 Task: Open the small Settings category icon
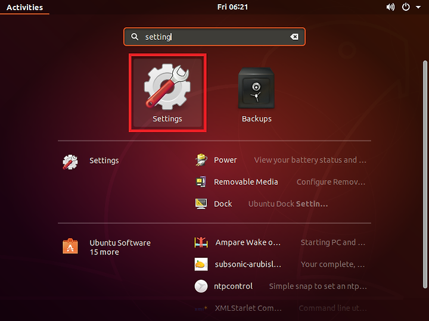(70, 162)
